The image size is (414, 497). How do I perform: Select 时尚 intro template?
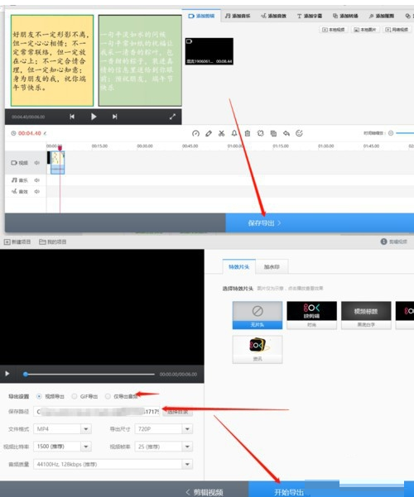(x=312, y=315)
